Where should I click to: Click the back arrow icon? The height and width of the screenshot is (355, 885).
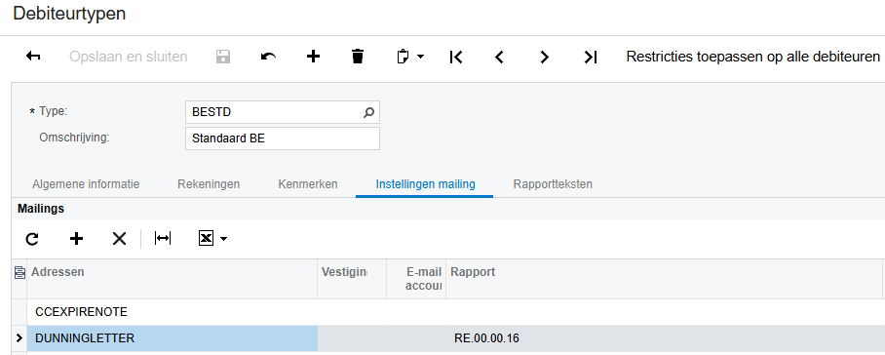(x=33, y=57)
